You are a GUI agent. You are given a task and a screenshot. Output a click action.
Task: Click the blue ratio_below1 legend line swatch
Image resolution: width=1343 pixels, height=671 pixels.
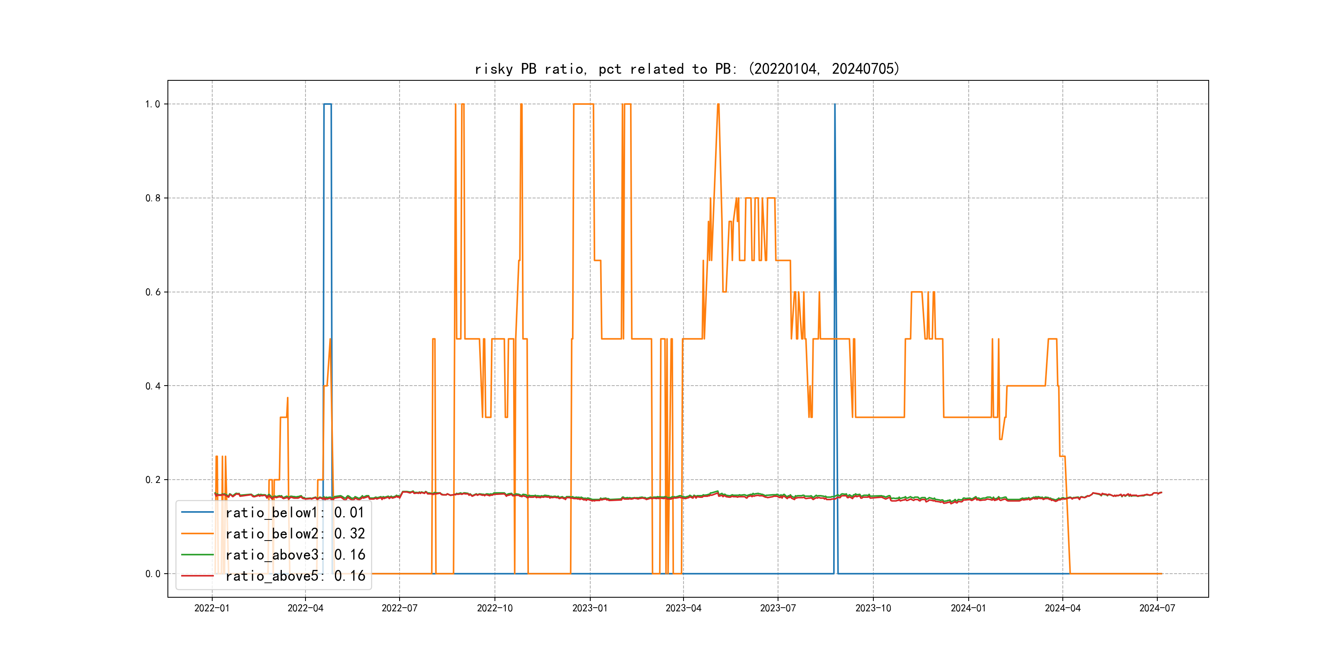(197, 513)
